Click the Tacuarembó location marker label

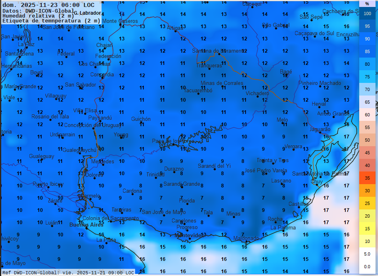[x=198, y=91]
